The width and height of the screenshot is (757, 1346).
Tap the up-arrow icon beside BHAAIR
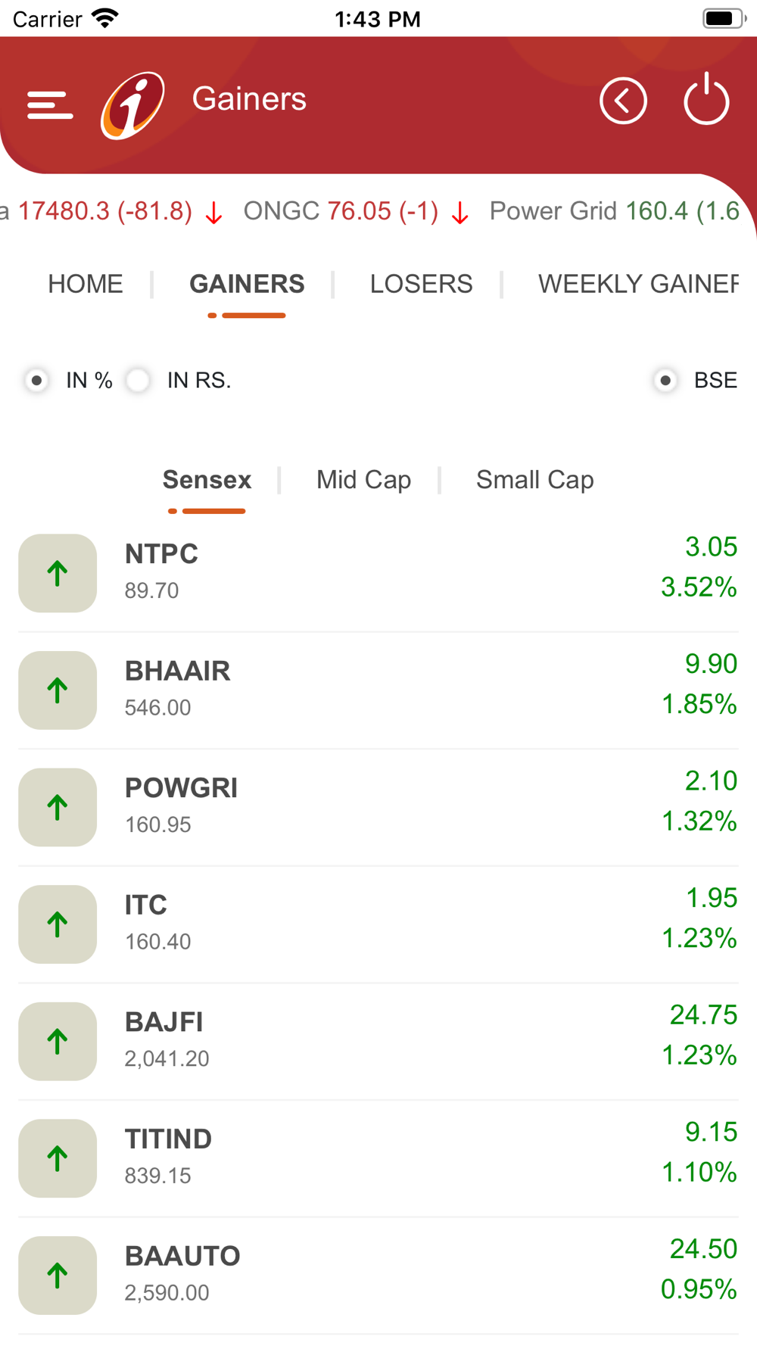point(58,690)
